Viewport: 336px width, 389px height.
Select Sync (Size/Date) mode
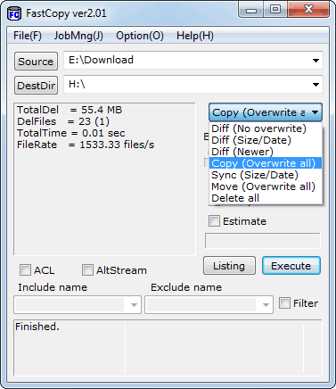(x=266, y=175)
